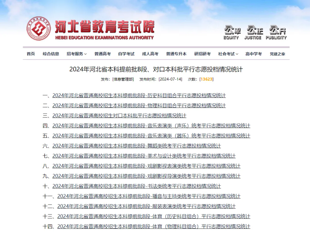Viewport: 310px width, 238px height.
Task: Open the 对口本科批 statistics link
Action: click(119, 116)
